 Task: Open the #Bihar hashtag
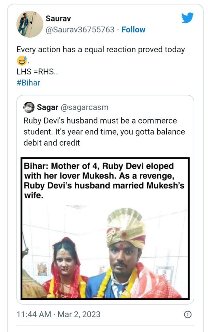29,83
